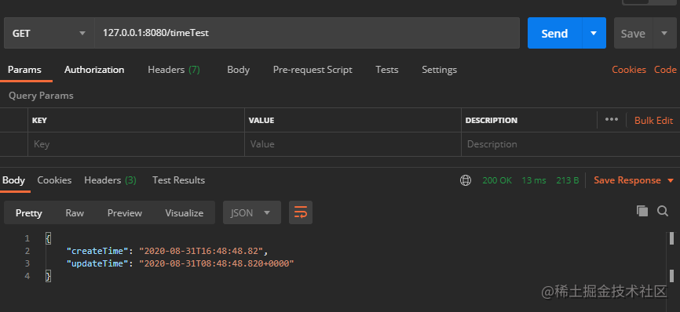This screenshot has width=680, height=312.
Task: Switch to the Authorization tab
Action: (94, 70)
